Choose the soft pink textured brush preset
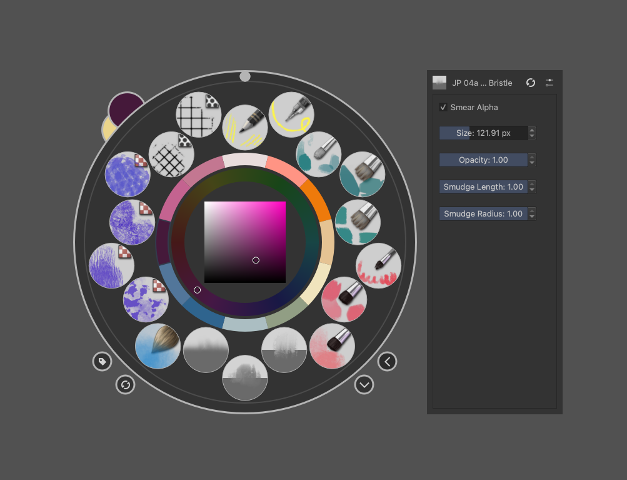This screenshot has height=480, width=627. 332,346
